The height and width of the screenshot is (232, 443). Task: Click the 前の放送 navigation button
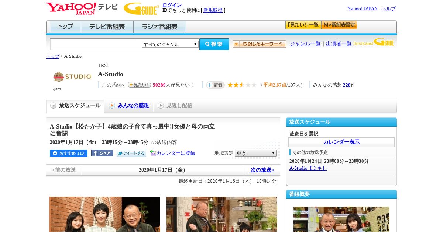[x=63, y=170]
